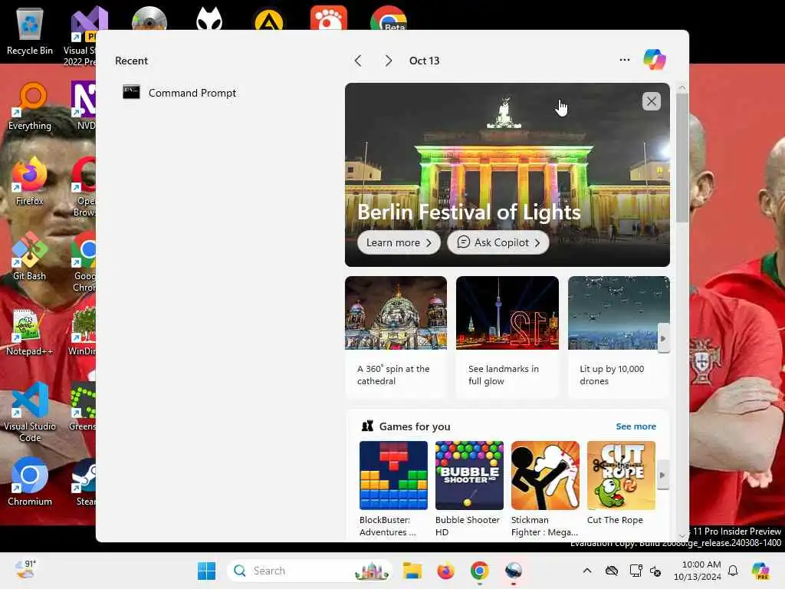The width and height of the screenshot is (785, 589).
Task: Open Recycle Bin on desktop
Action: point(30,30)
